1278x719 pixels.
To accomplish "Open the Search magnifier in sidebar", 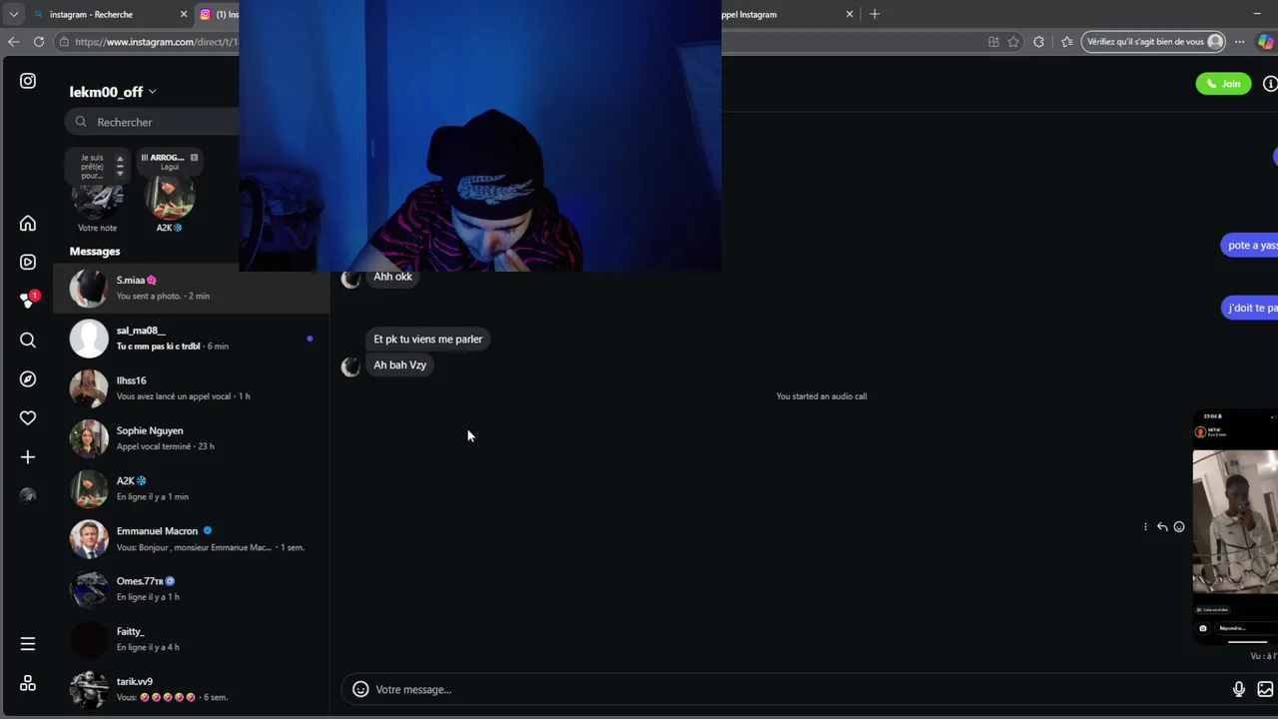I will click(x=28, y=341).
